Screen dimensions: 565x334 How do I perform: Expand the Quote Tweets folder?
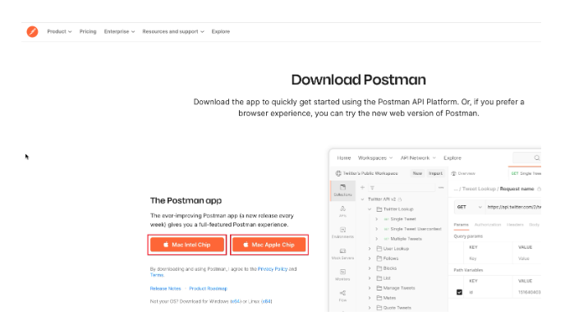click(370, 308)
